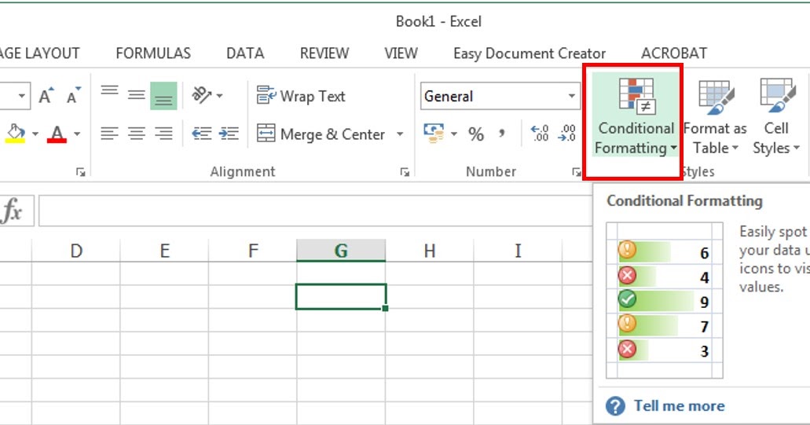Open Easy Document Creator tab
This screenshot has height=425, width=810.
(530, 53)
